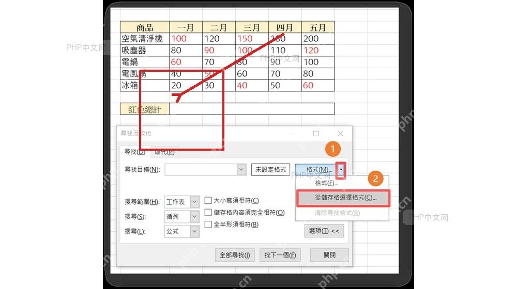Screen dimensions: 517x289
Task: Switch to the 取代(P) tab
Action: pos(164,152)
